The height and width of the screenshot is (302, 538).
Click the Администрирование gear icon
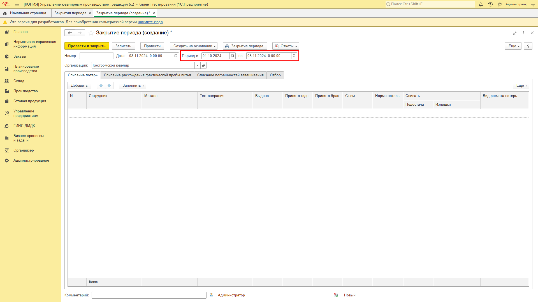point(7,161)
